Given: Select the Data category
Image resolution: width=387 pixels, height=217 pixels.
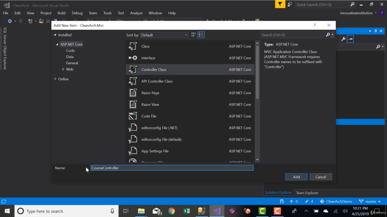Looking at the screenshot, I should coord(70,57).
